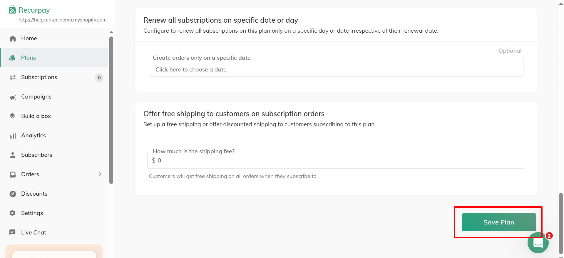The image size is (564, 258).
Task: Click the Subscriptions arrows icon
Action: tap(13, 77)
